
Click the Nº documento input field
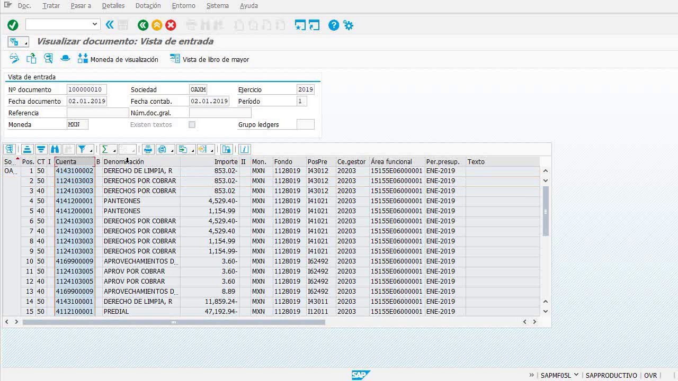[87, 89]
